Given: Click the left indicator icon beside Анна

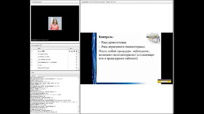Looking at the screenshot, I should tap(32, 65).
